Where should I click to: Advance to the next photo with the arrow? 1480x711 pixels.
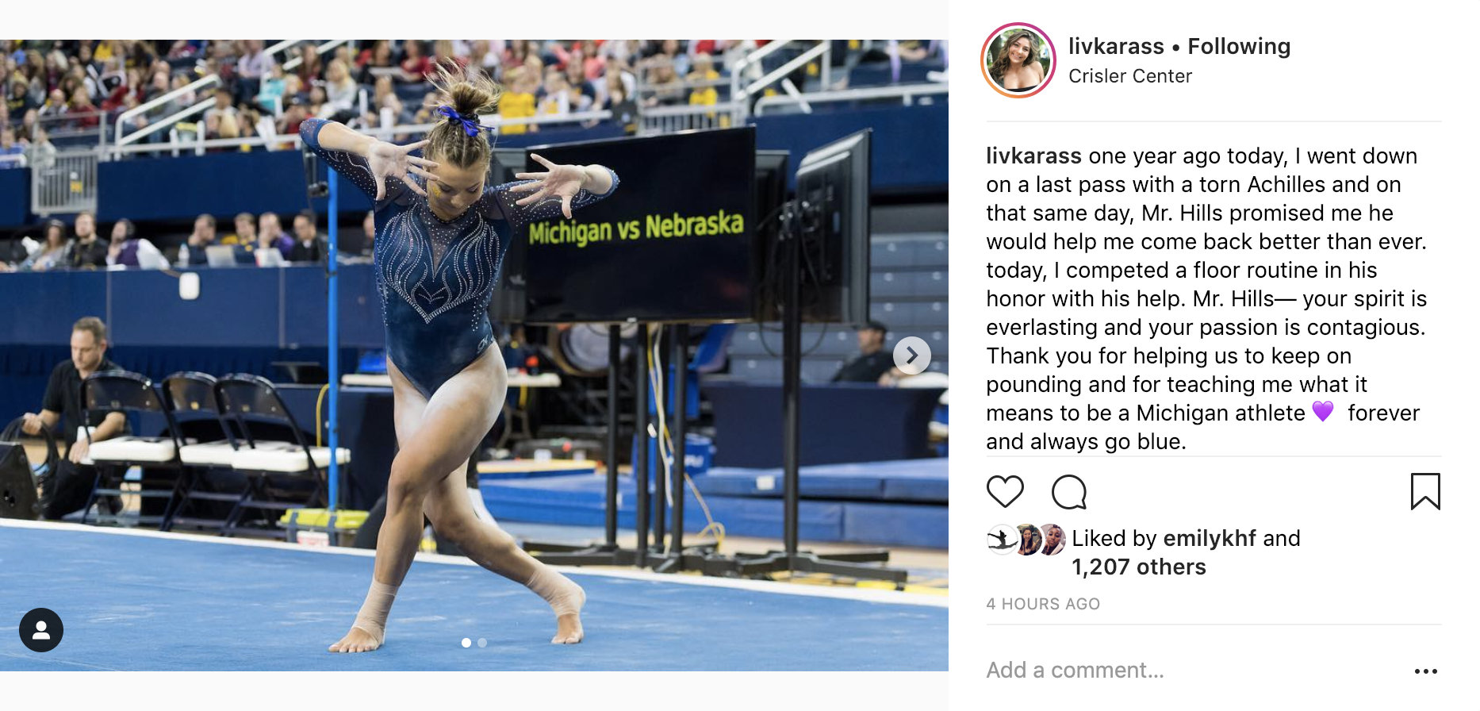point(912,355)
